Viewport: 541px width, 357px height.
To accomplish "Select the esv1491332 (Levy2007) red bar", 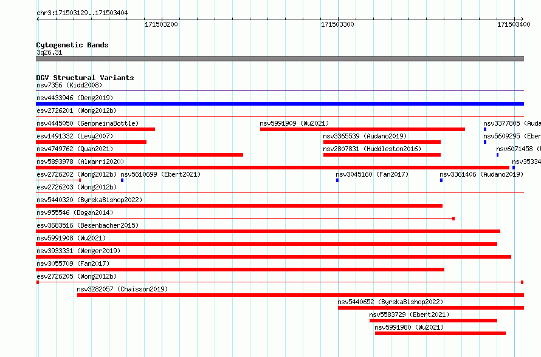I will pos(91,142).
